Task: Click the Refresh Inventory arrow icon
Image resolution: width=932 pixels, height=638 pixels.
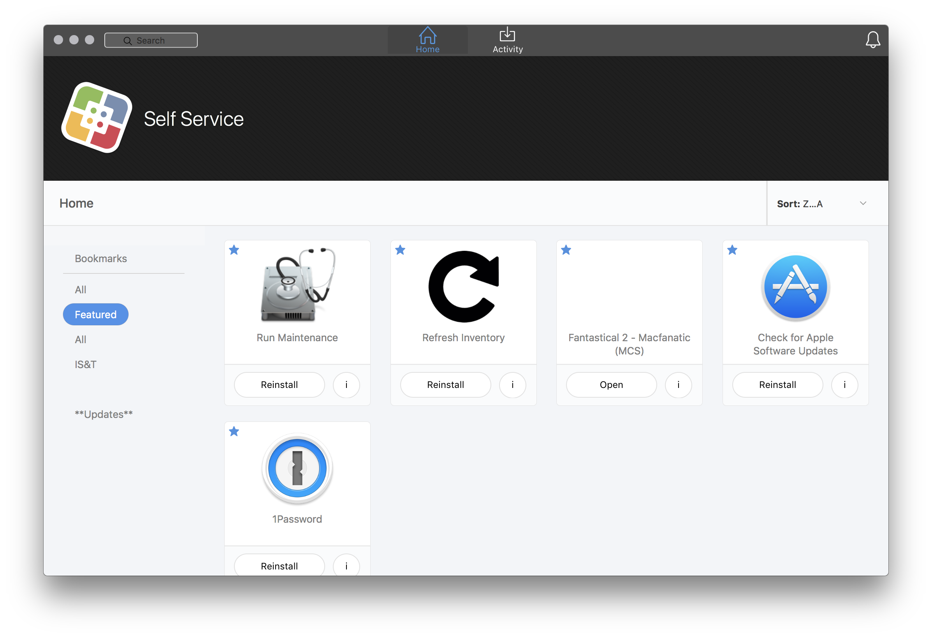Action: [x=463, y=287]
